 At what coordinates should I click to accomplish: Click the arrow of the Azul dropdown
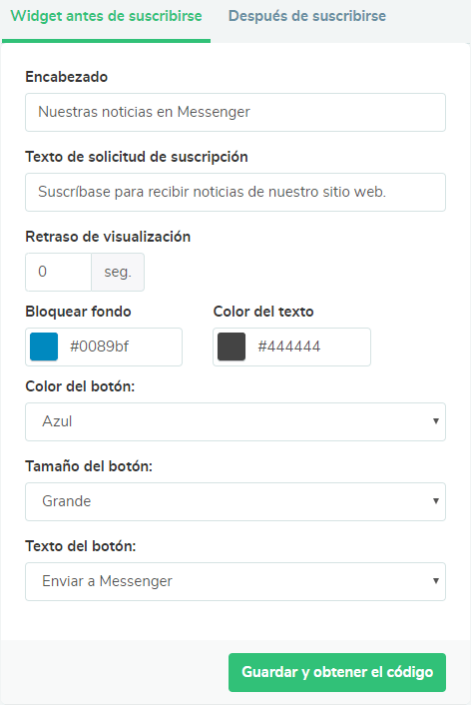pos(435,421)
